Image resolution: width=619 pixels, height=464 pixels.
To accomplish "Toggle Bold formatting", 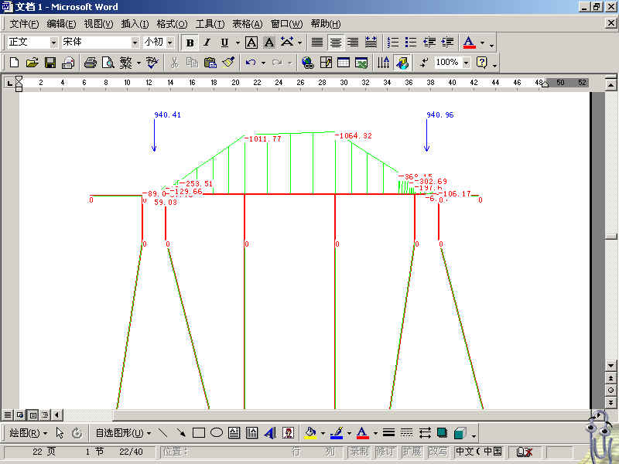I will click(190, 43).
